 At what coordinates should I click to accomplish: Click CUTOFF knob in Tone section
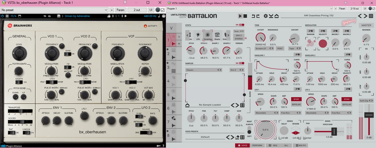pos(260,38)
